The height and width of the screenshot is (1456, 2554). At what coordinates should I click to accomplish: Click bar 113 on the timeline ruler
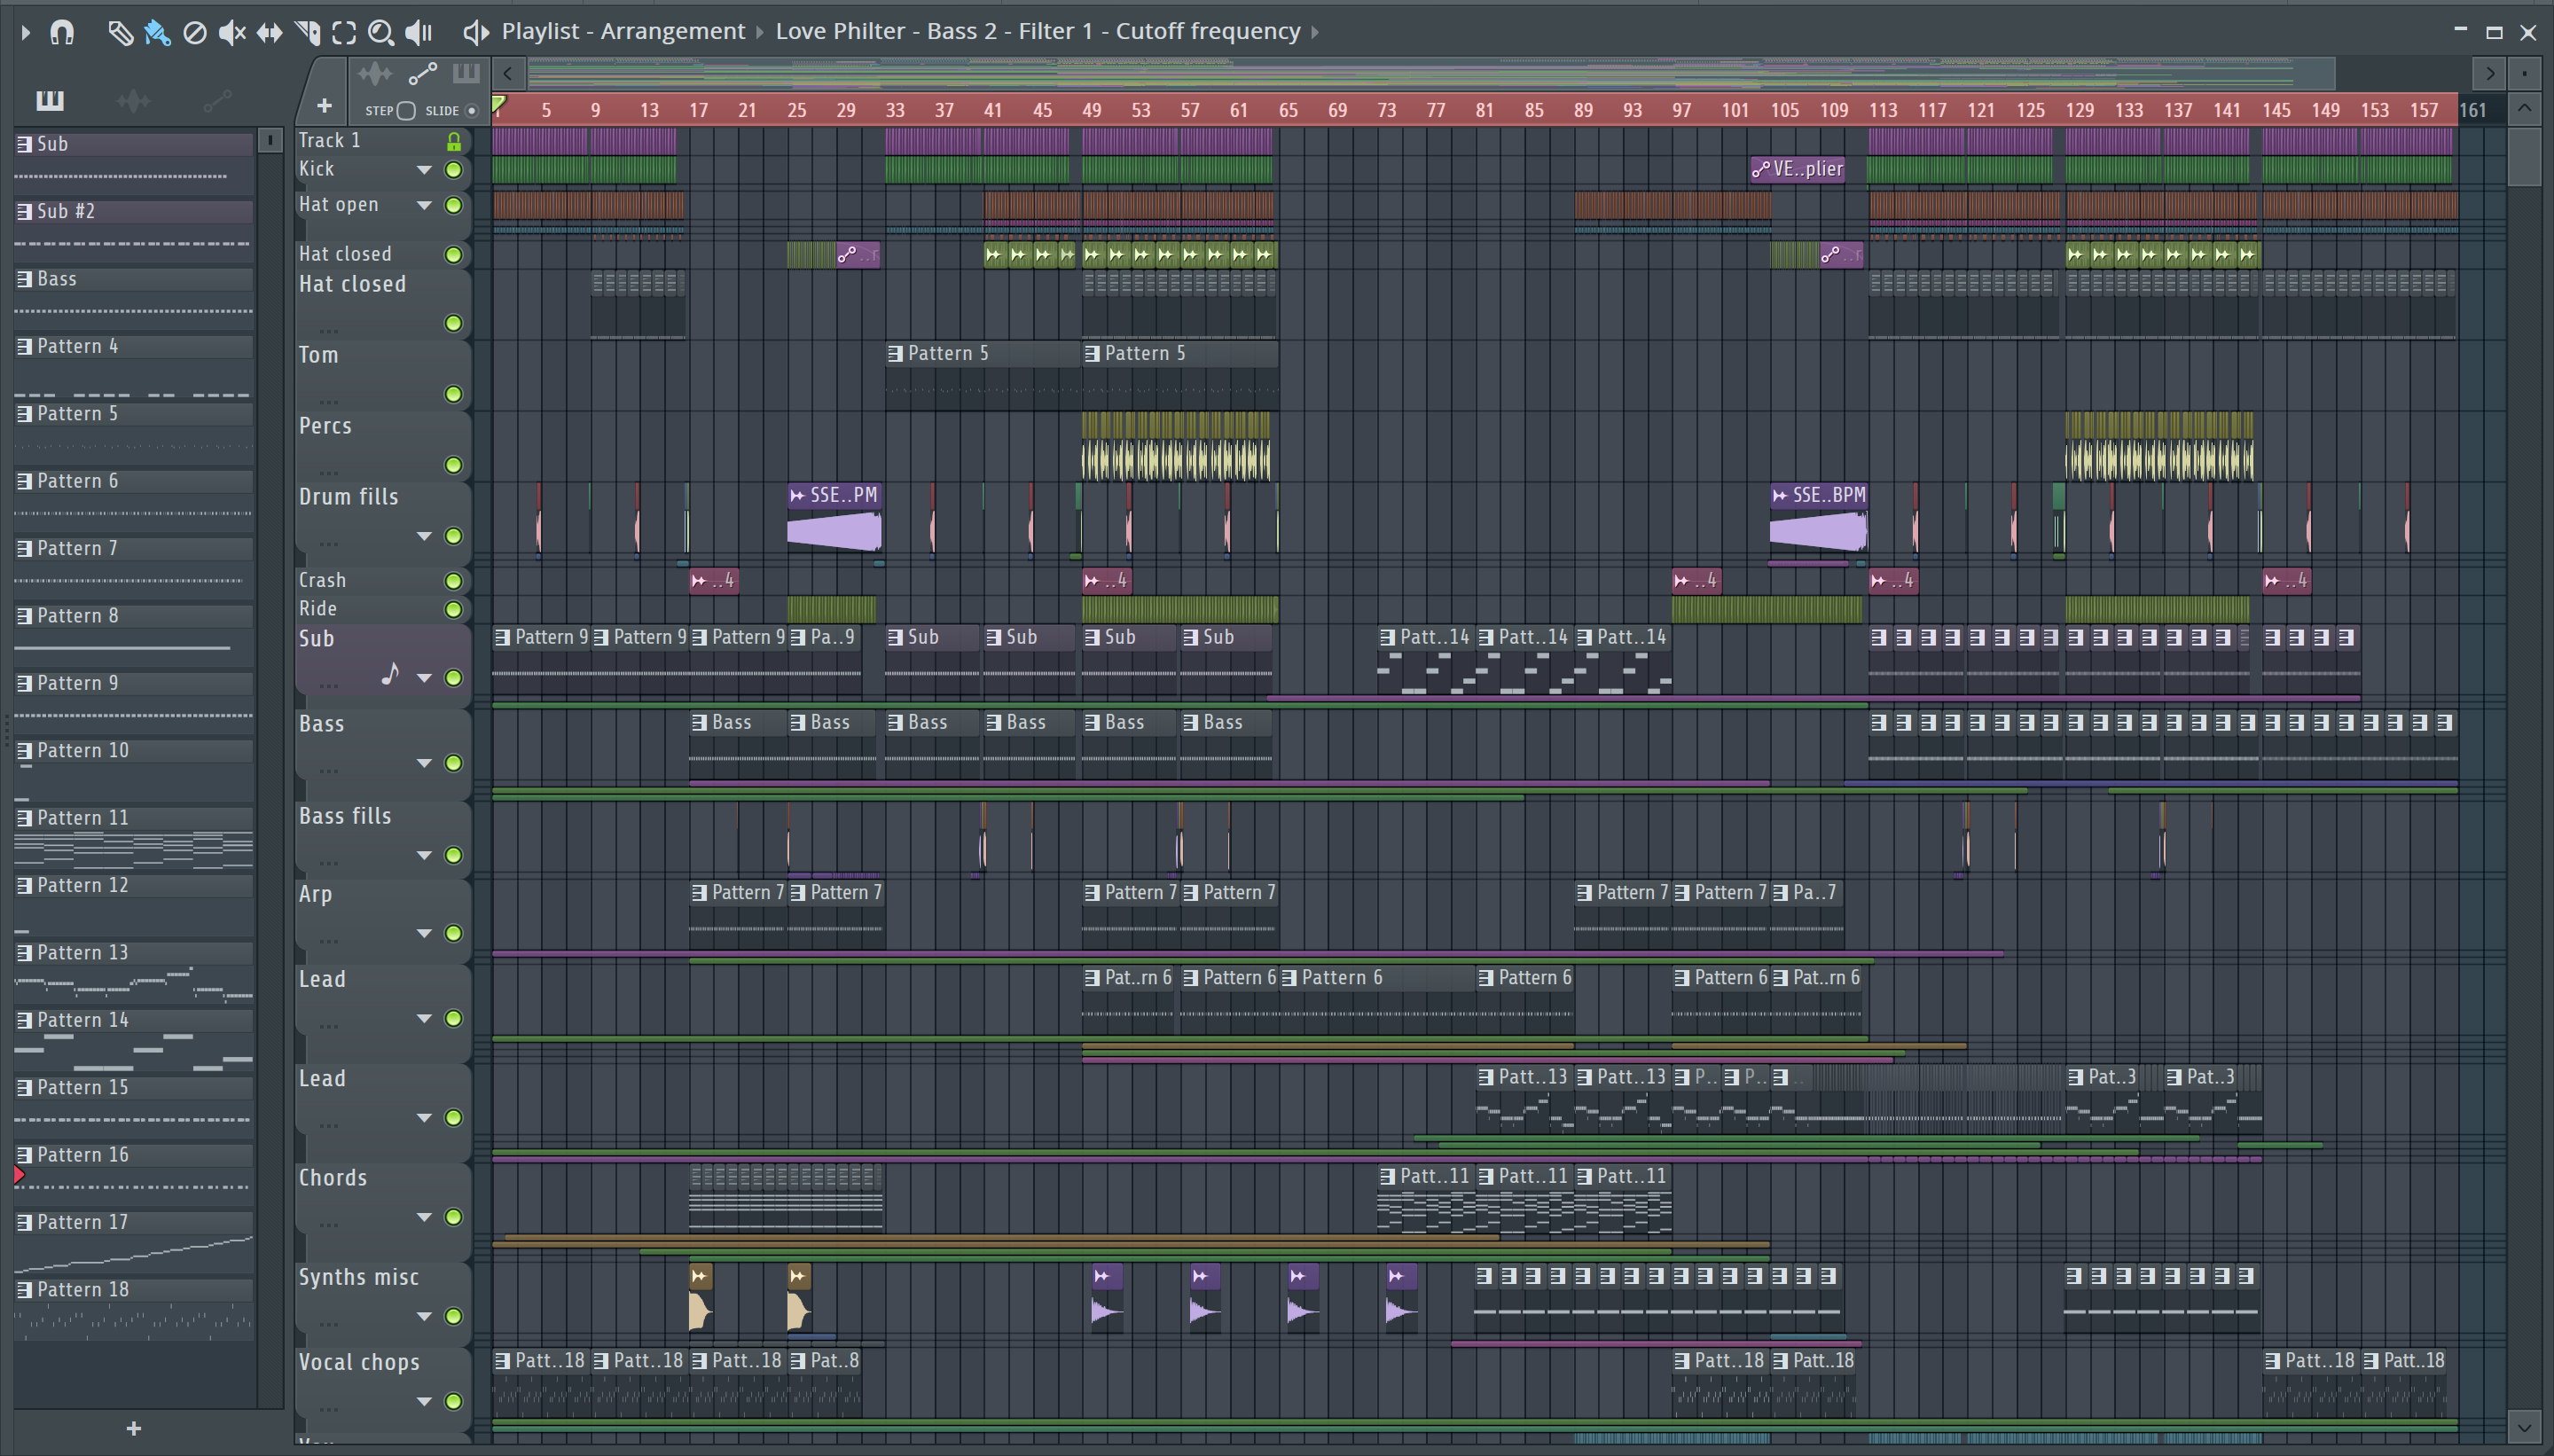click(x=1883, y=110)
